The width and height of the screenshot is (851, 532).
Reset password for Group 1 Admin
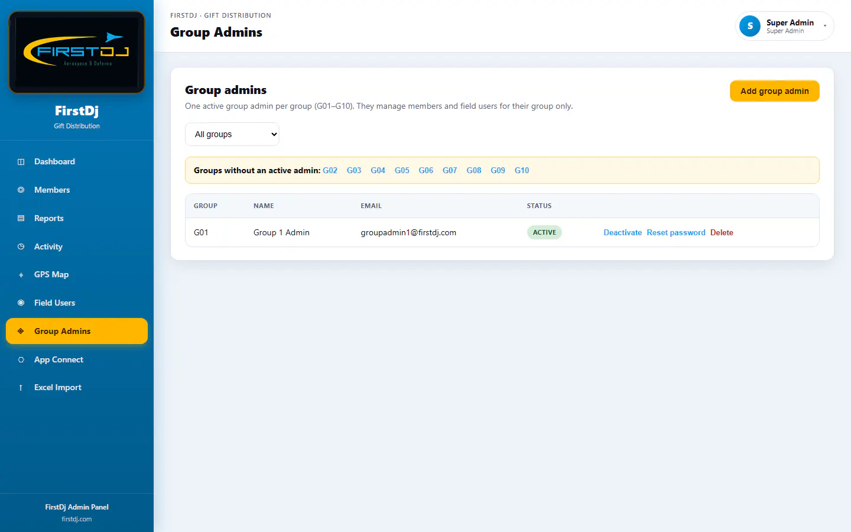tap(676, 233)
